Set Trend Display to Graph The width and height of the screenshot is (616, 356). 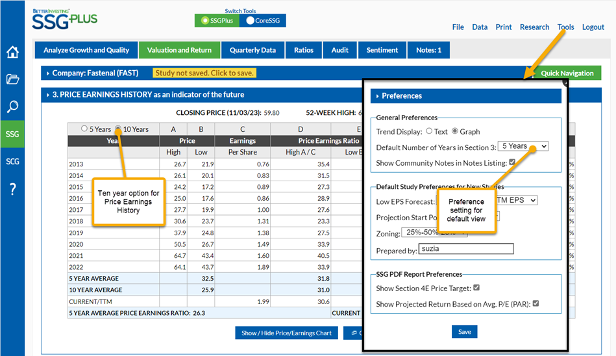(x=454, y=131)
